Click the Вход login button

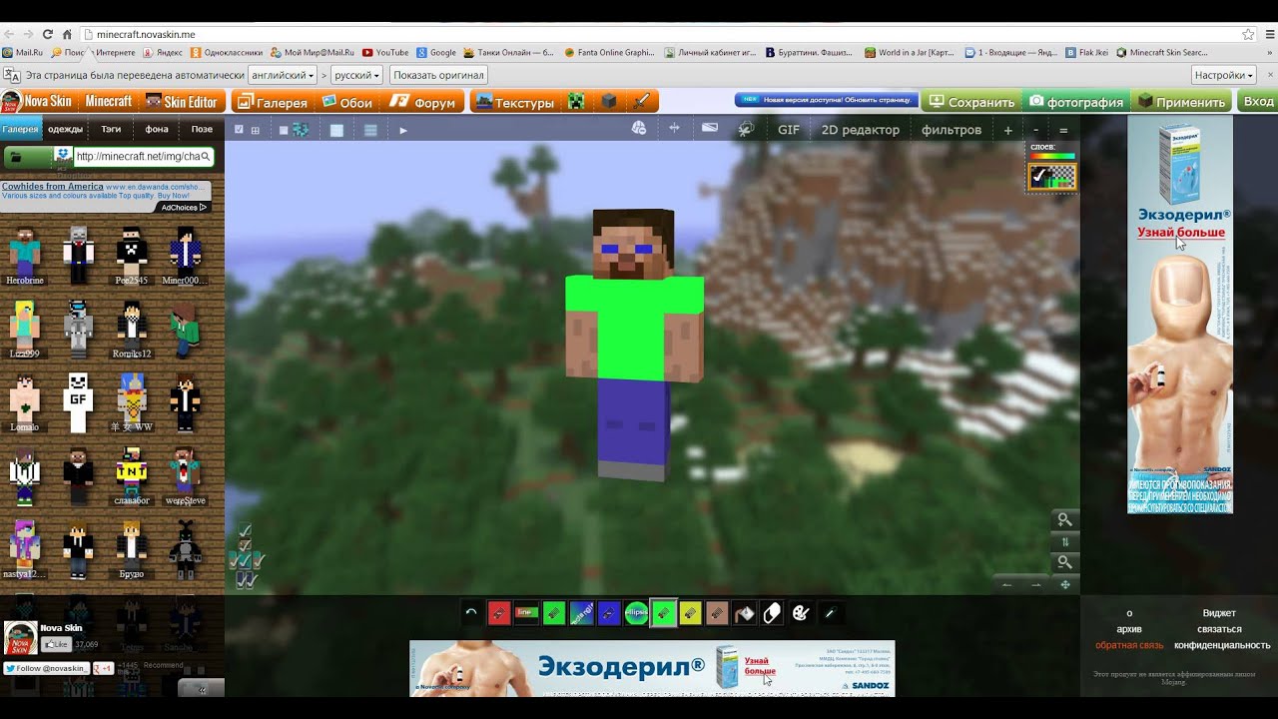pos(1258,102)
